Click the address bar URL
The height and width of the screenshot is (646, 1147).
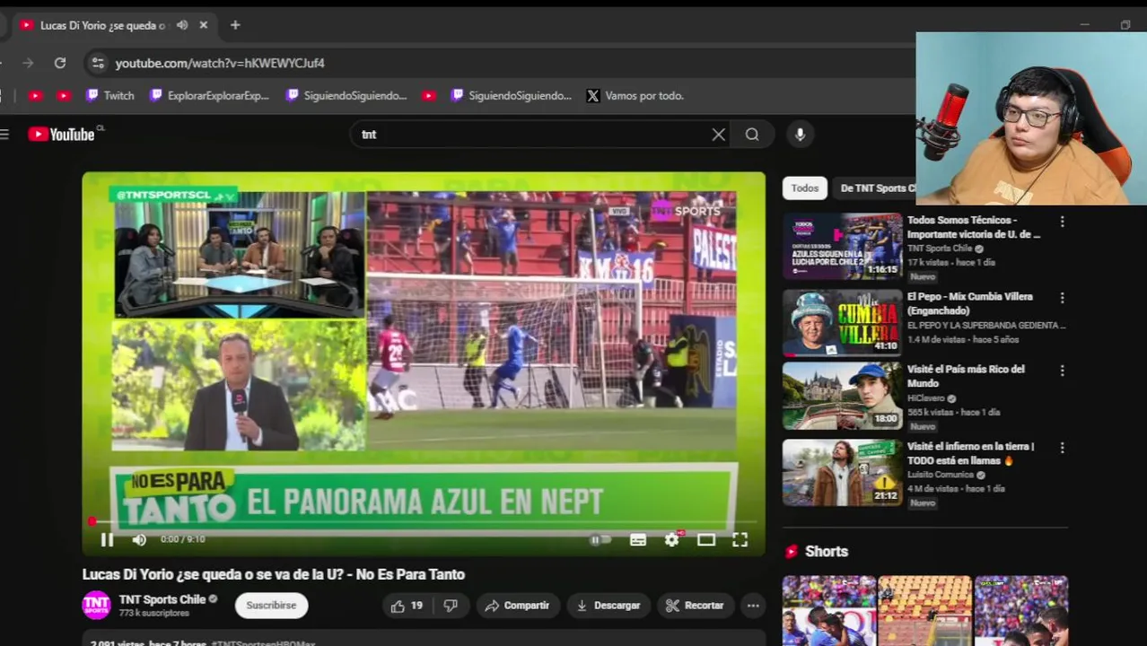pyautogui.click(x=220, y=63)
